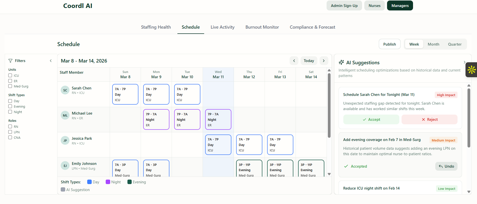Open Jessica Park's Mar 13 Day shift
Image resolution: width=477 pixels, height=204 pixels.
tap(280, 144)
